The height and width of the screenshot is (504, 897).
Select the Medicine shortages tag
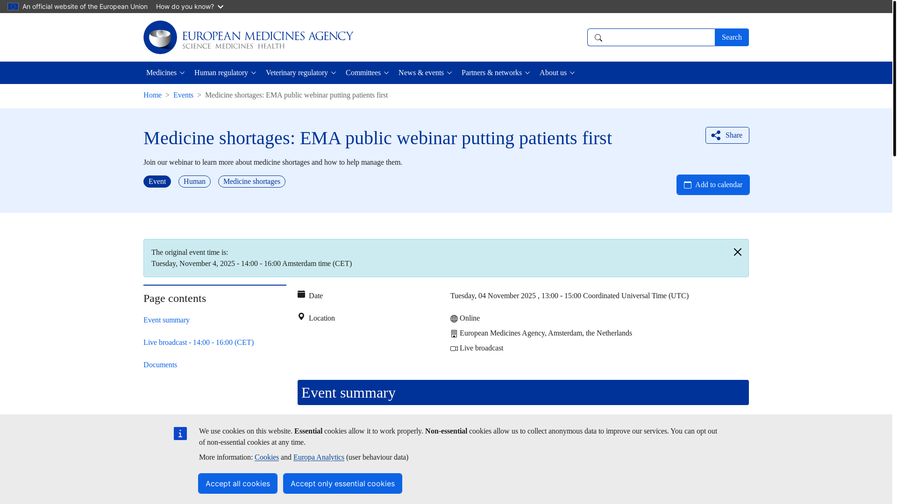(252, 182)
